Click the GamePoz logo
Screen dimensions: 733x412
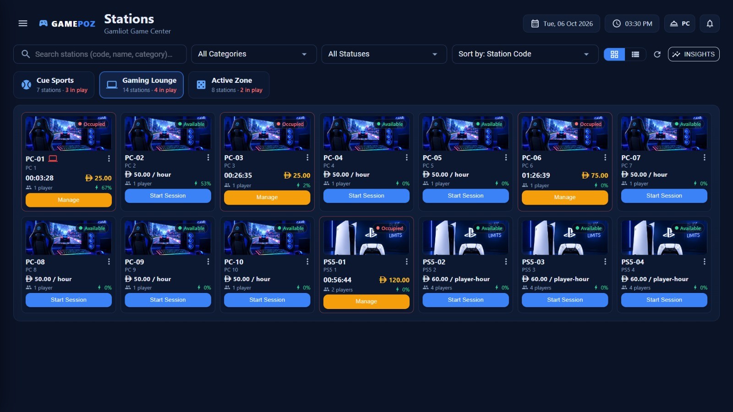(67, 23)
